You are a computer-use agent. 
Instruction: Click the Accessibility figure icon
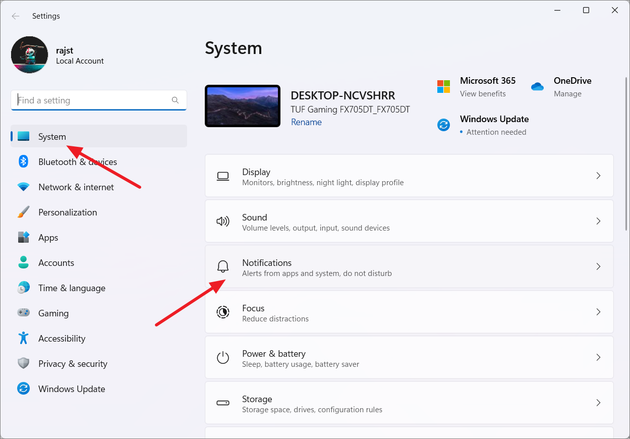(24, 338)
